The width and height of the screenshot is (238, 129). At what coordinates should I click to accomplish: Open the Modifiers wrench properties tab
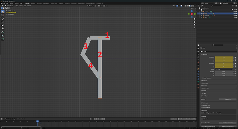point(198,72)
